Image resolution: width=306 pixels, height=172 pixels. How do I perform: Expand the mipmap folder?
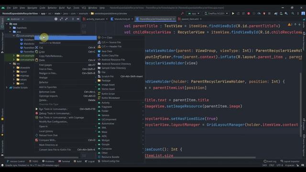(x=14, y=75)
